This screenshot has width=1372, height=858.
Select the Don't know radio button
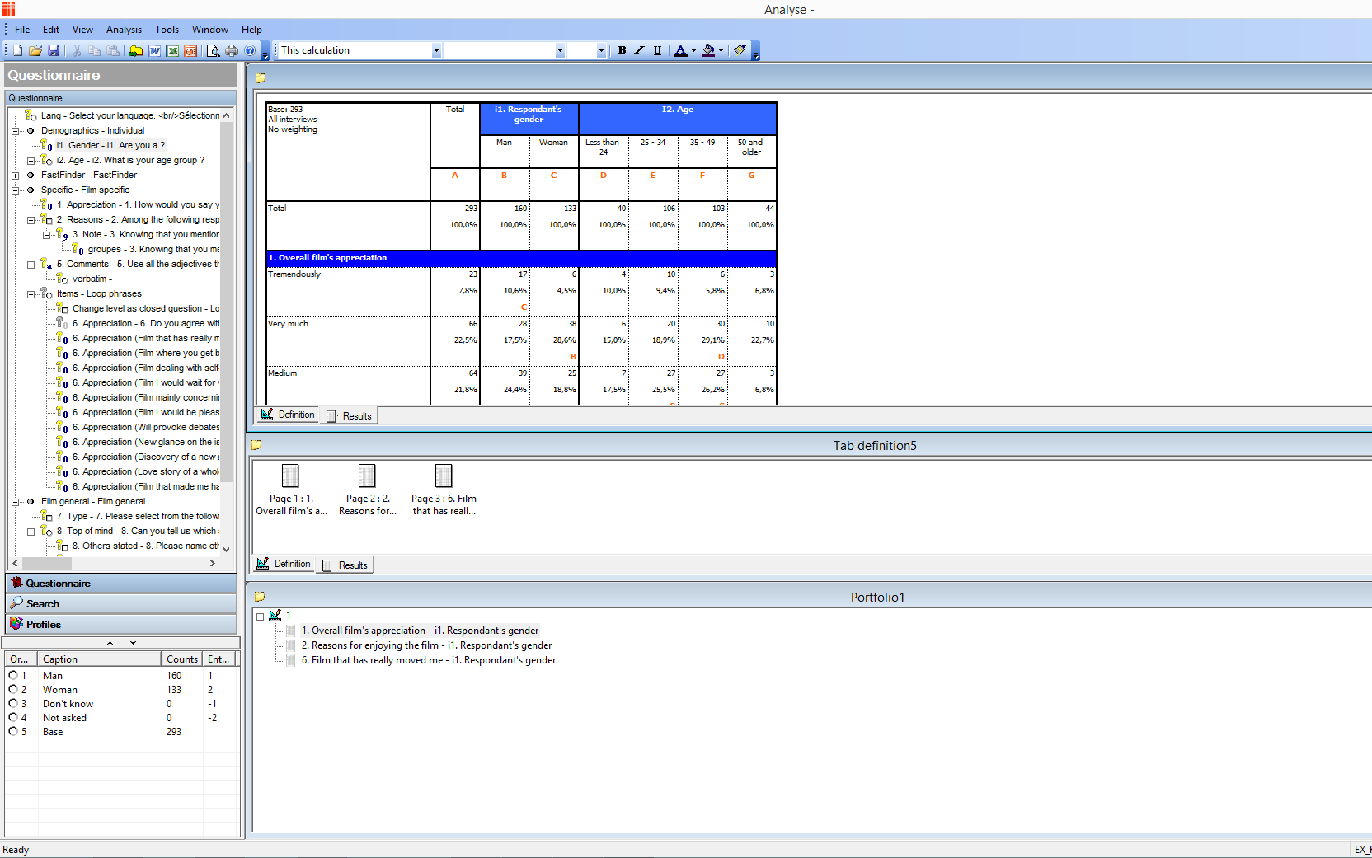13,704
